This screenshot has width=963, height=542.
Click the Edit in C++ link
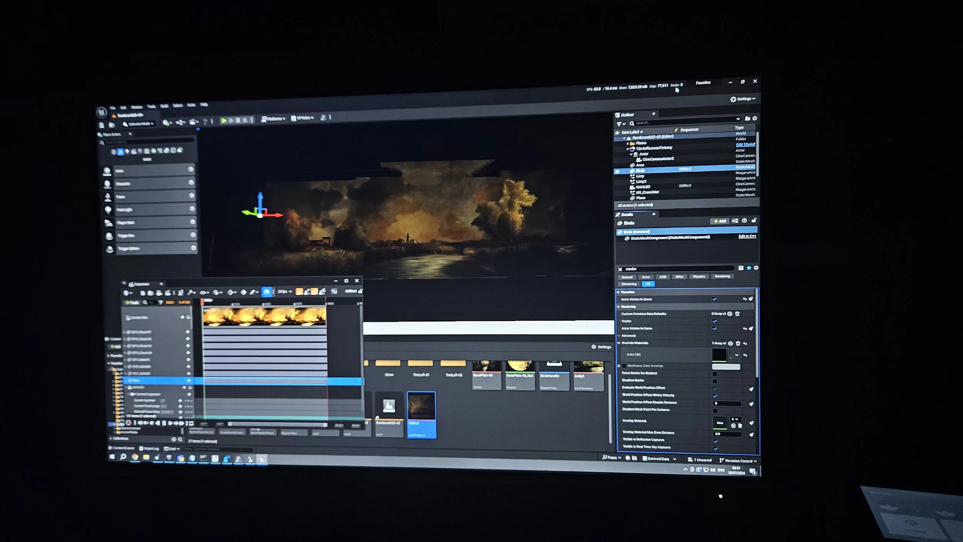747,236
